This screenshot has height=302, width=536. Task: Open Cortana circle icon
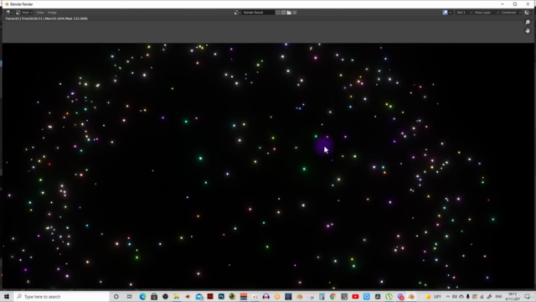(116, 296)
